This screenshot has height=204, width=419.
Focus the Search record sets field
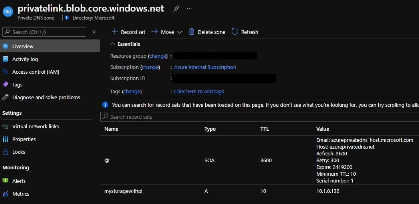(259, 117)
